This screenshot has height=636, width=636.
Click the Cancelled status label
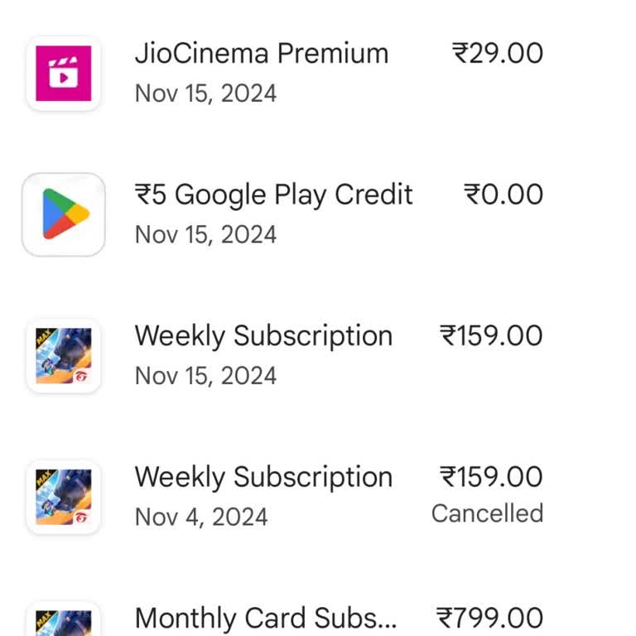(487, 513)
